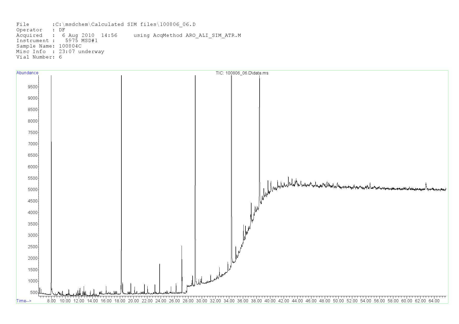459x324 pixels.
Task: Click the 500 abundance axis label
Action: (x=34, y=293)
